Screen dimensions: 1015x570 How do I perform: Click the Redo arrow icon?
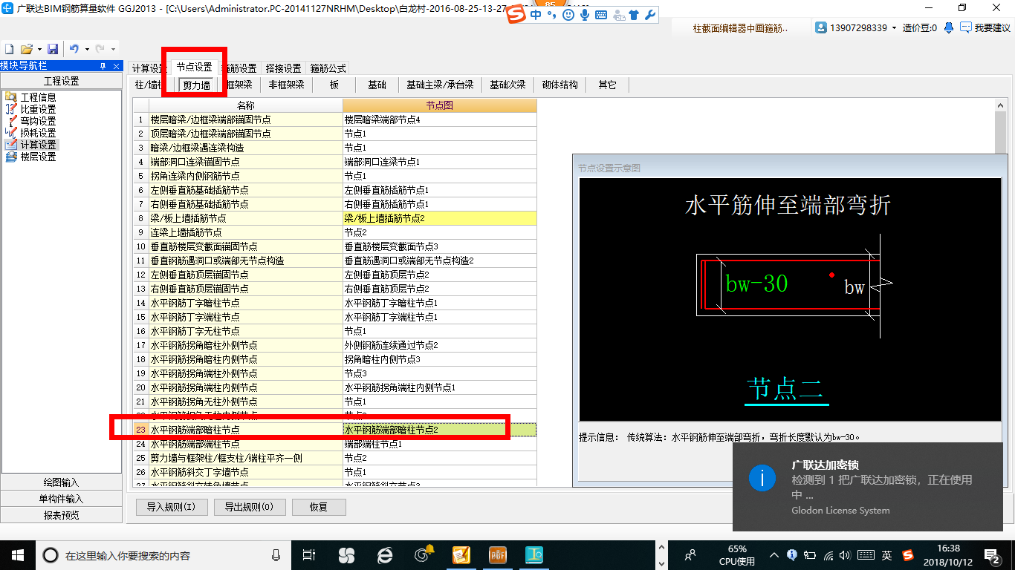(100, 49)
